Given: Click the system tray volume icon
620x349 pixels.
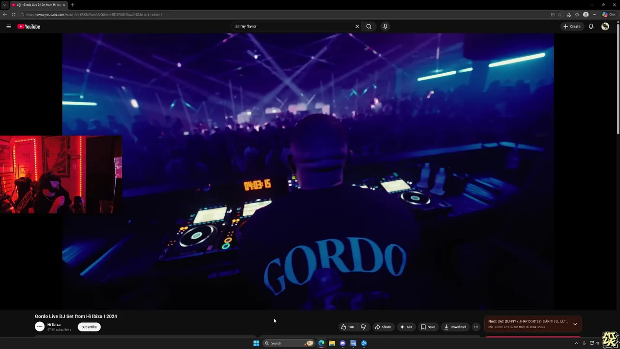Looking at the screenshot, I should tap(597, 343).
